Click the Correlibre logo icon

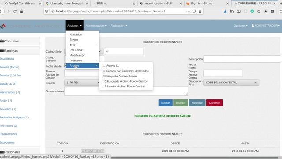click(3, 26)
